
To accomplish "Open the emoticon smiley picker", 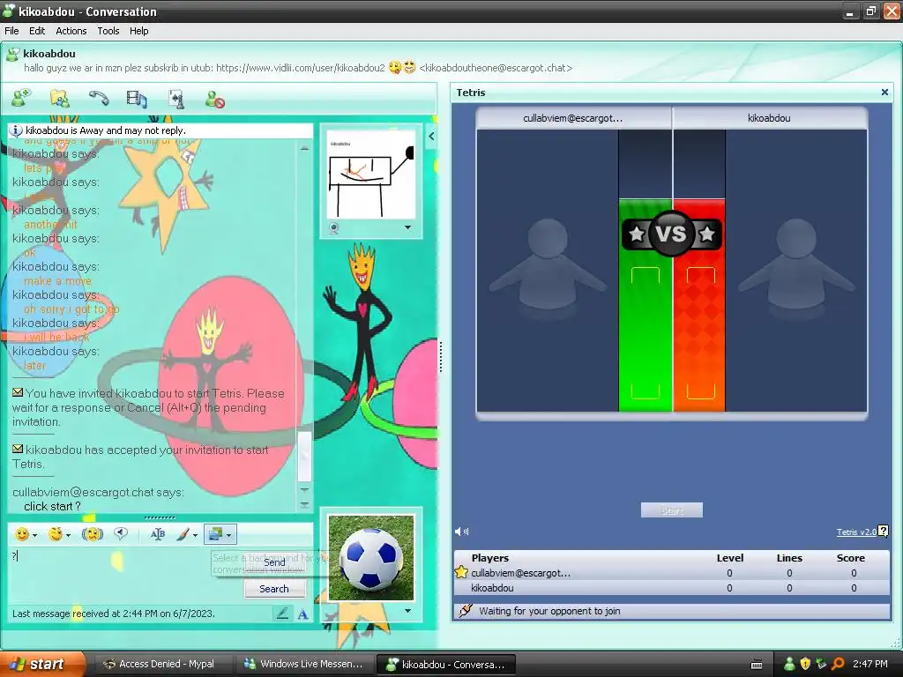I will tap(22, 534).
